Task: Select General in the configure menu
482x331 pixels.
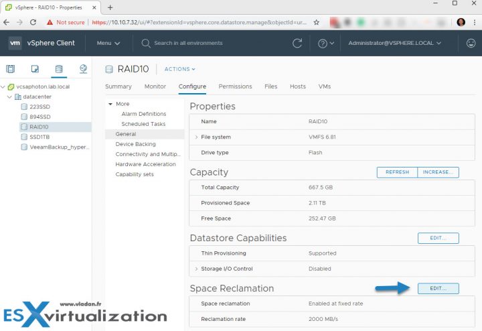Action: [145, 134]
